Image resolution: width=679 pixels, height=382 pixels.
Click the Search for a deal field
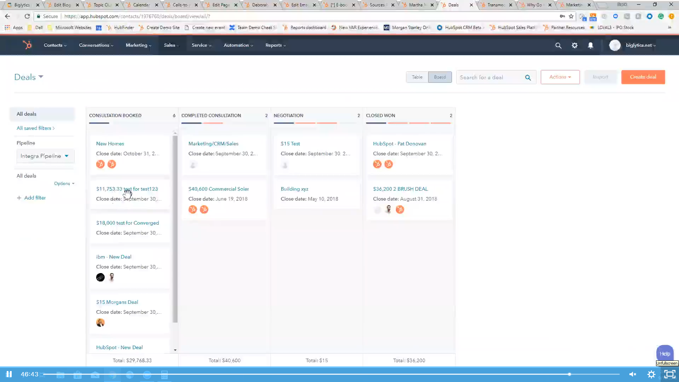click(490, 77)
